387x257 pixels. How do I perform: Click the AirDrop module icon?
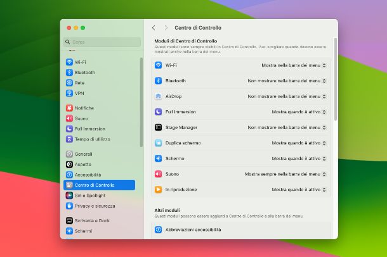click(x=158, y=96)
